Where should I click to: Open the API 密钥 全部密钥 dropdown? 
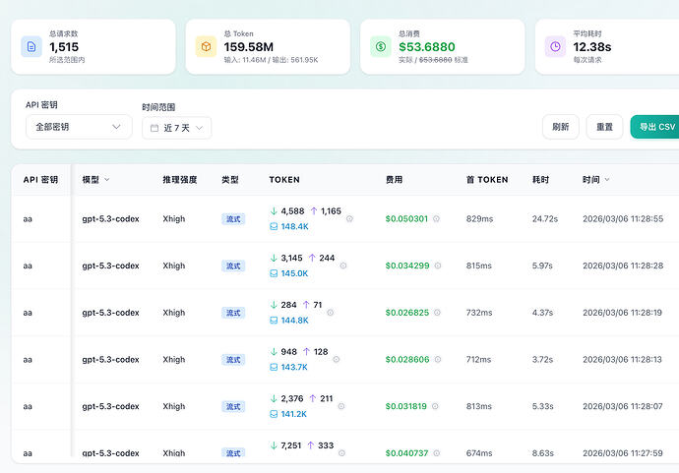[79, 127]
